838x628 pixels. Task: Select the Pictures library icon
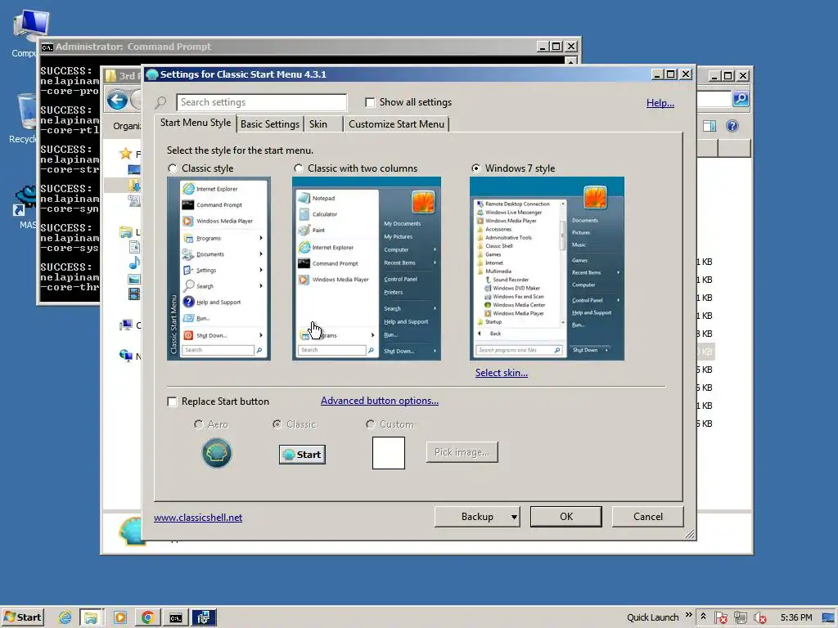point(134,279)
